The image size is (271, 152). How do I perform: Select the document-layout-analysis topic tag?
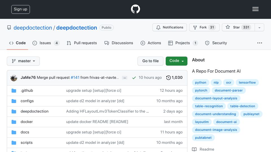click(216, 99)
